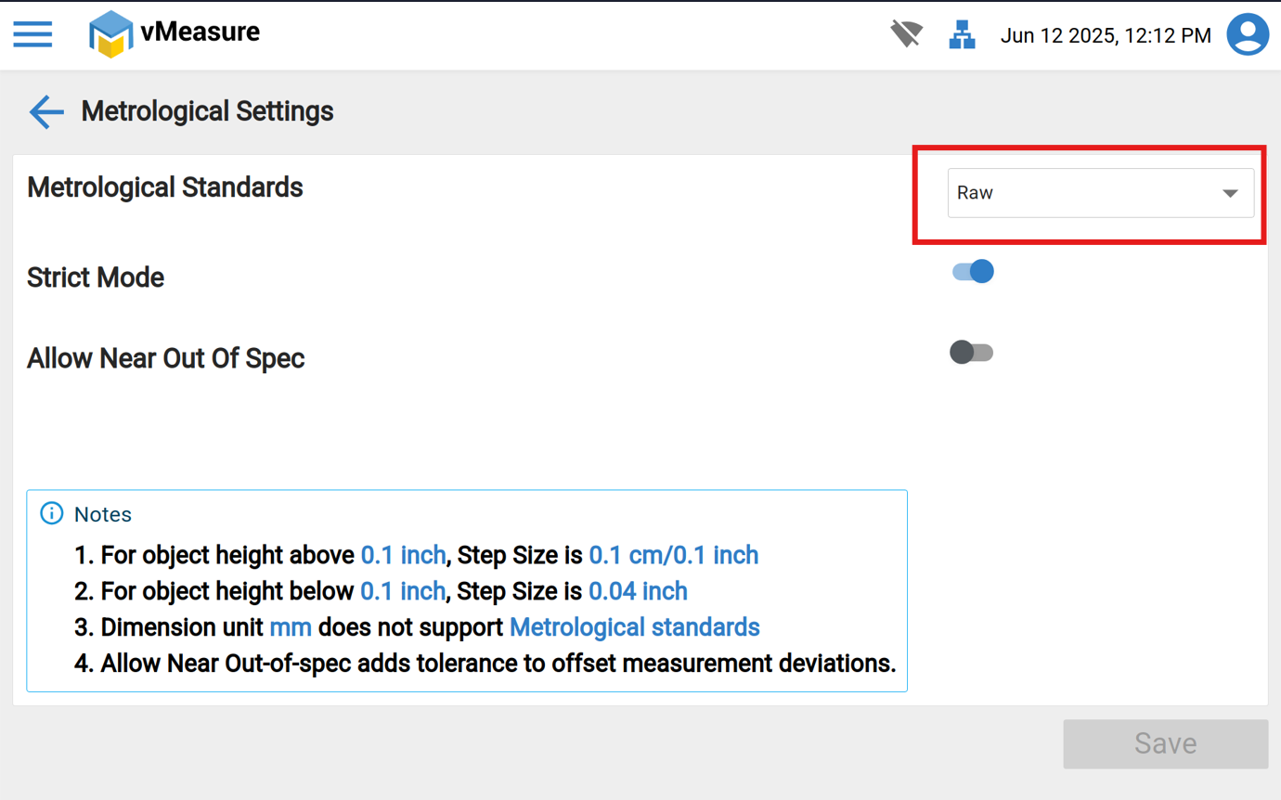Click the vMeasure cube logo

pyautogui.click(x=110, y=34)
